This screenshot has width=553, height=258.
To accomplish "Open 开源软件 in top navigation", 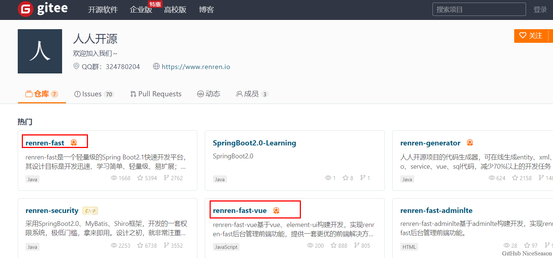I will tap(103, 10).
